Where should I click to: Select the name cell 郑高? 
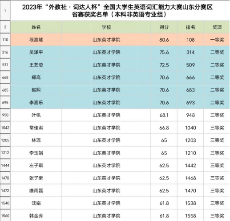pos(36,77)
